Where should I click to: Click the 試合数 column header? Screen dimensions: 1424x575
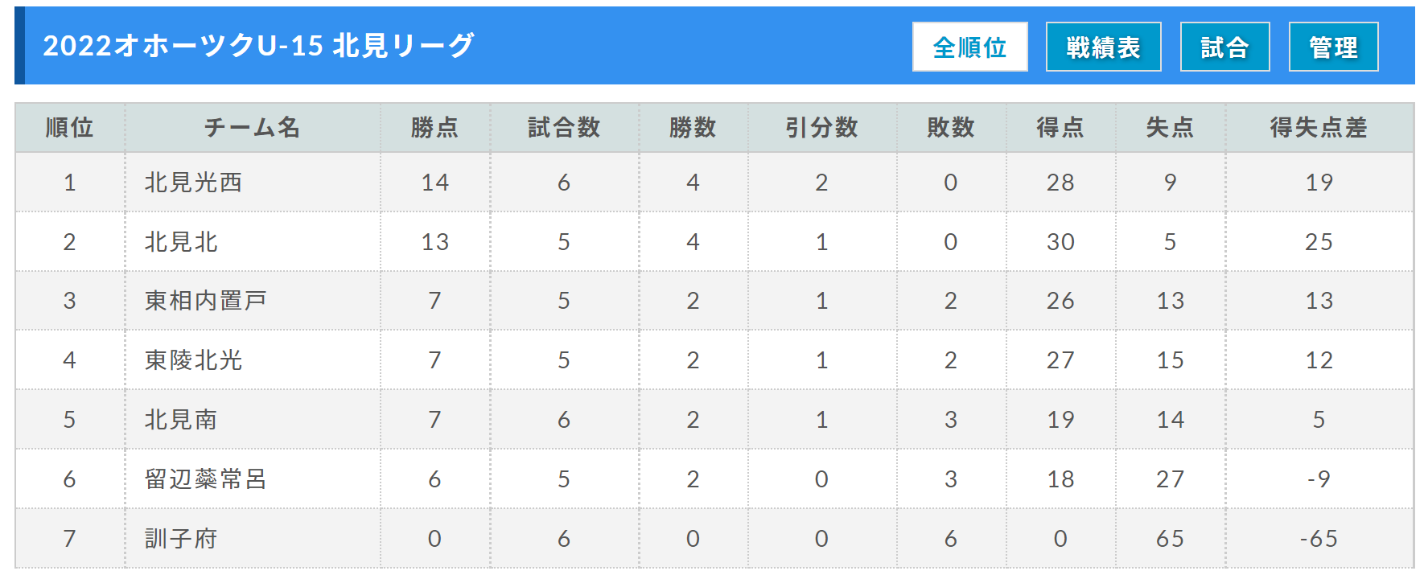(564, 127)
